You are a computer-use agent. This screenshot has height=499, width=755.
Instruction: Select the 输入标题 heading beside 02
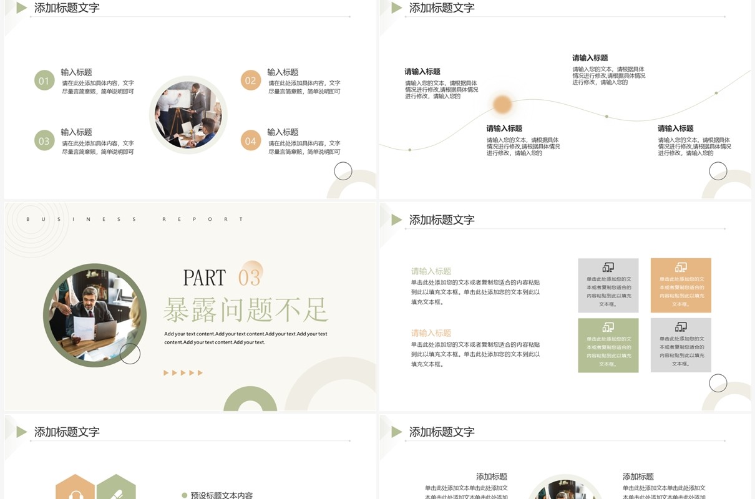coord(283,72)
